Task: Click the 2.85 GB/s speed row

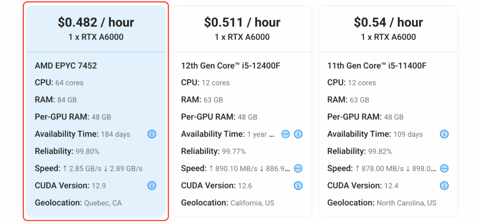Action: (x=88, y=168)
